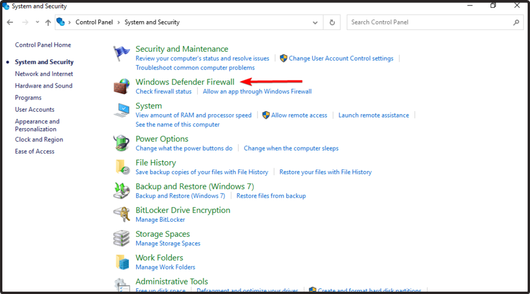Expand chevron after Control Panel in breadcrumb
Screen dimensions: 530x294
coord(118,22)
